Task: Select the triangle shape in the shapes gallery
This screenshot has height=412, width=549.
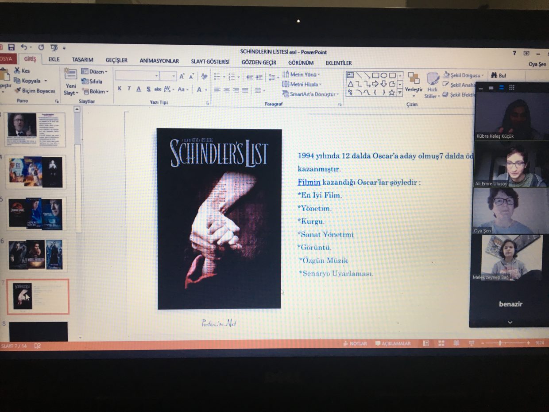Action: pos(351,84)
